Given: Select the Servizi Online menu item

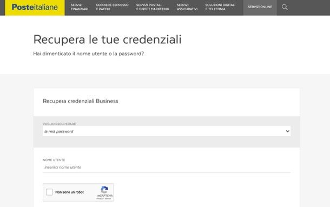Looking at the screenshot, I should [x=260, y=7].
